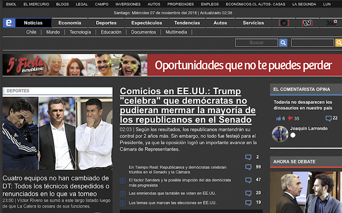Go to the Tendencias tab
The height and width of the screenshot is (213, 342).
[x=187, y=23]
